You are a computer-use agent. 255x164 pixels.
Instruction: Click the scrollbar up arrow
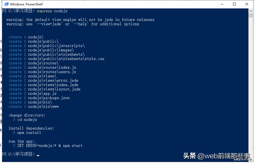tap(251, 11)
